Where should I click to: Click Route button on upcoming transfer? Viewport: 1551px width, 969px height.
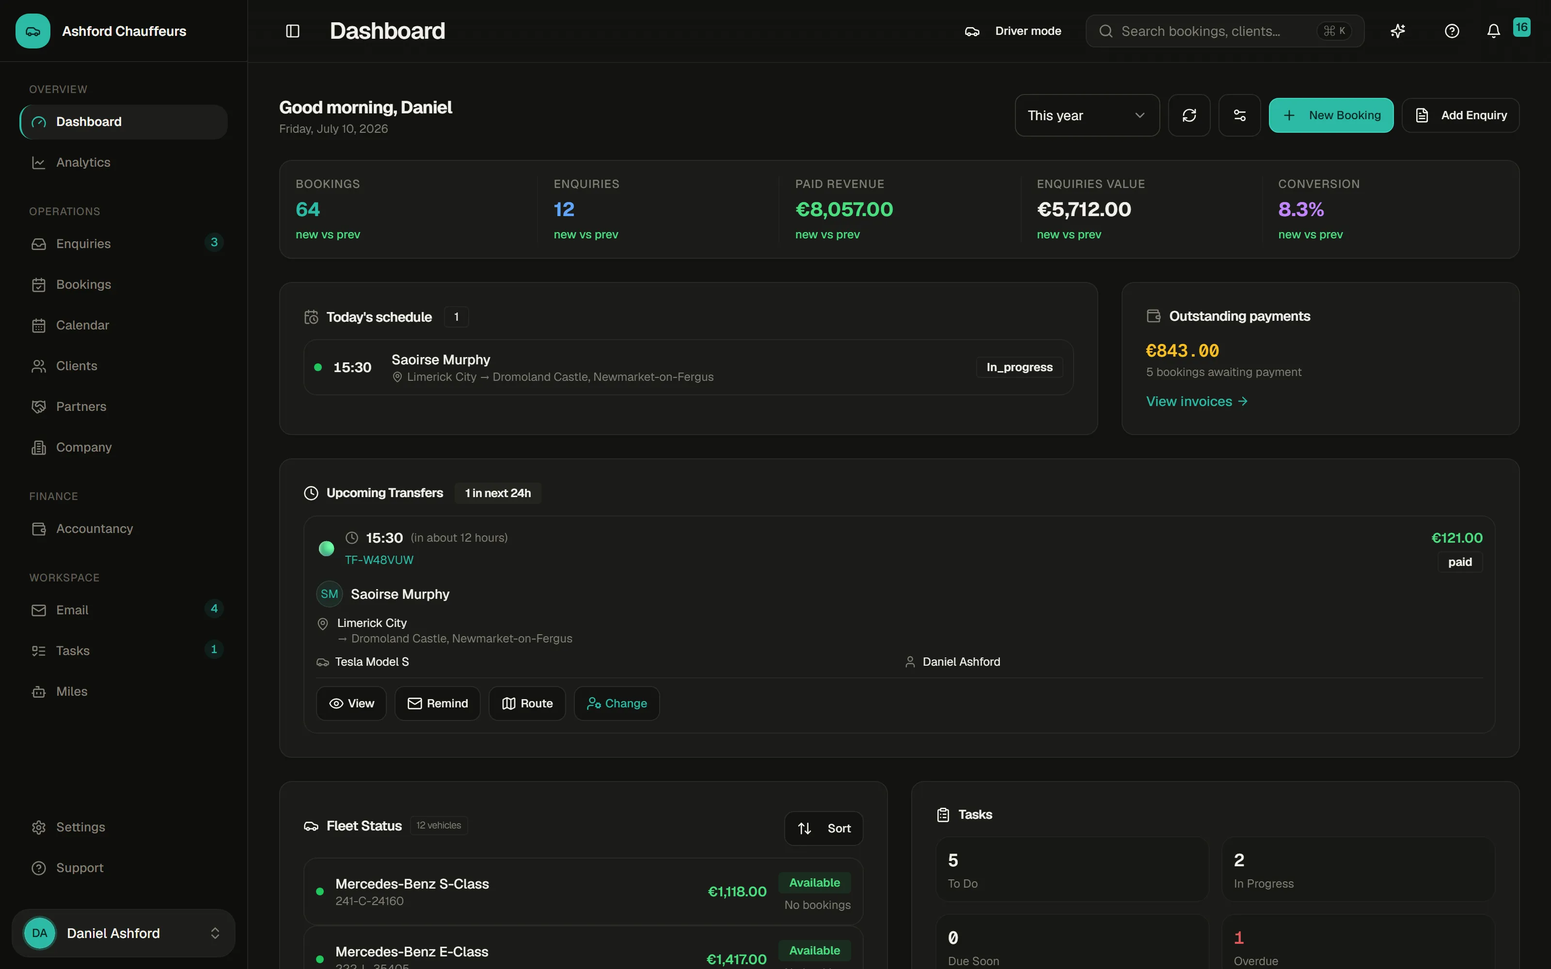click(527, 703)
